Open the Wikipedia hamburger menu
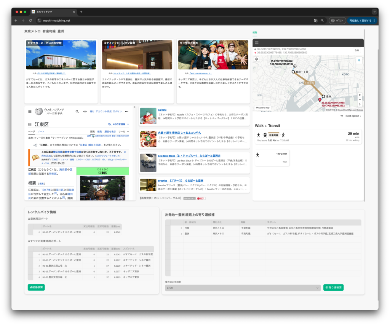The width and height of the screenshot is (390, 325). (30, 112)
